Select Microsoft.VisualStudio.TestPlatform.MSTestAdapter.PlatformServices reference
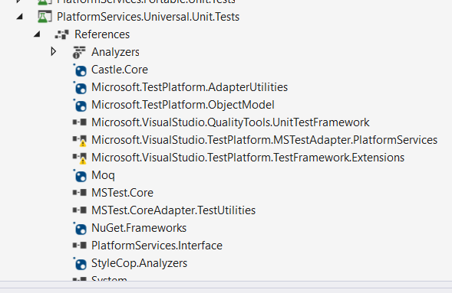 click(264, 140)
